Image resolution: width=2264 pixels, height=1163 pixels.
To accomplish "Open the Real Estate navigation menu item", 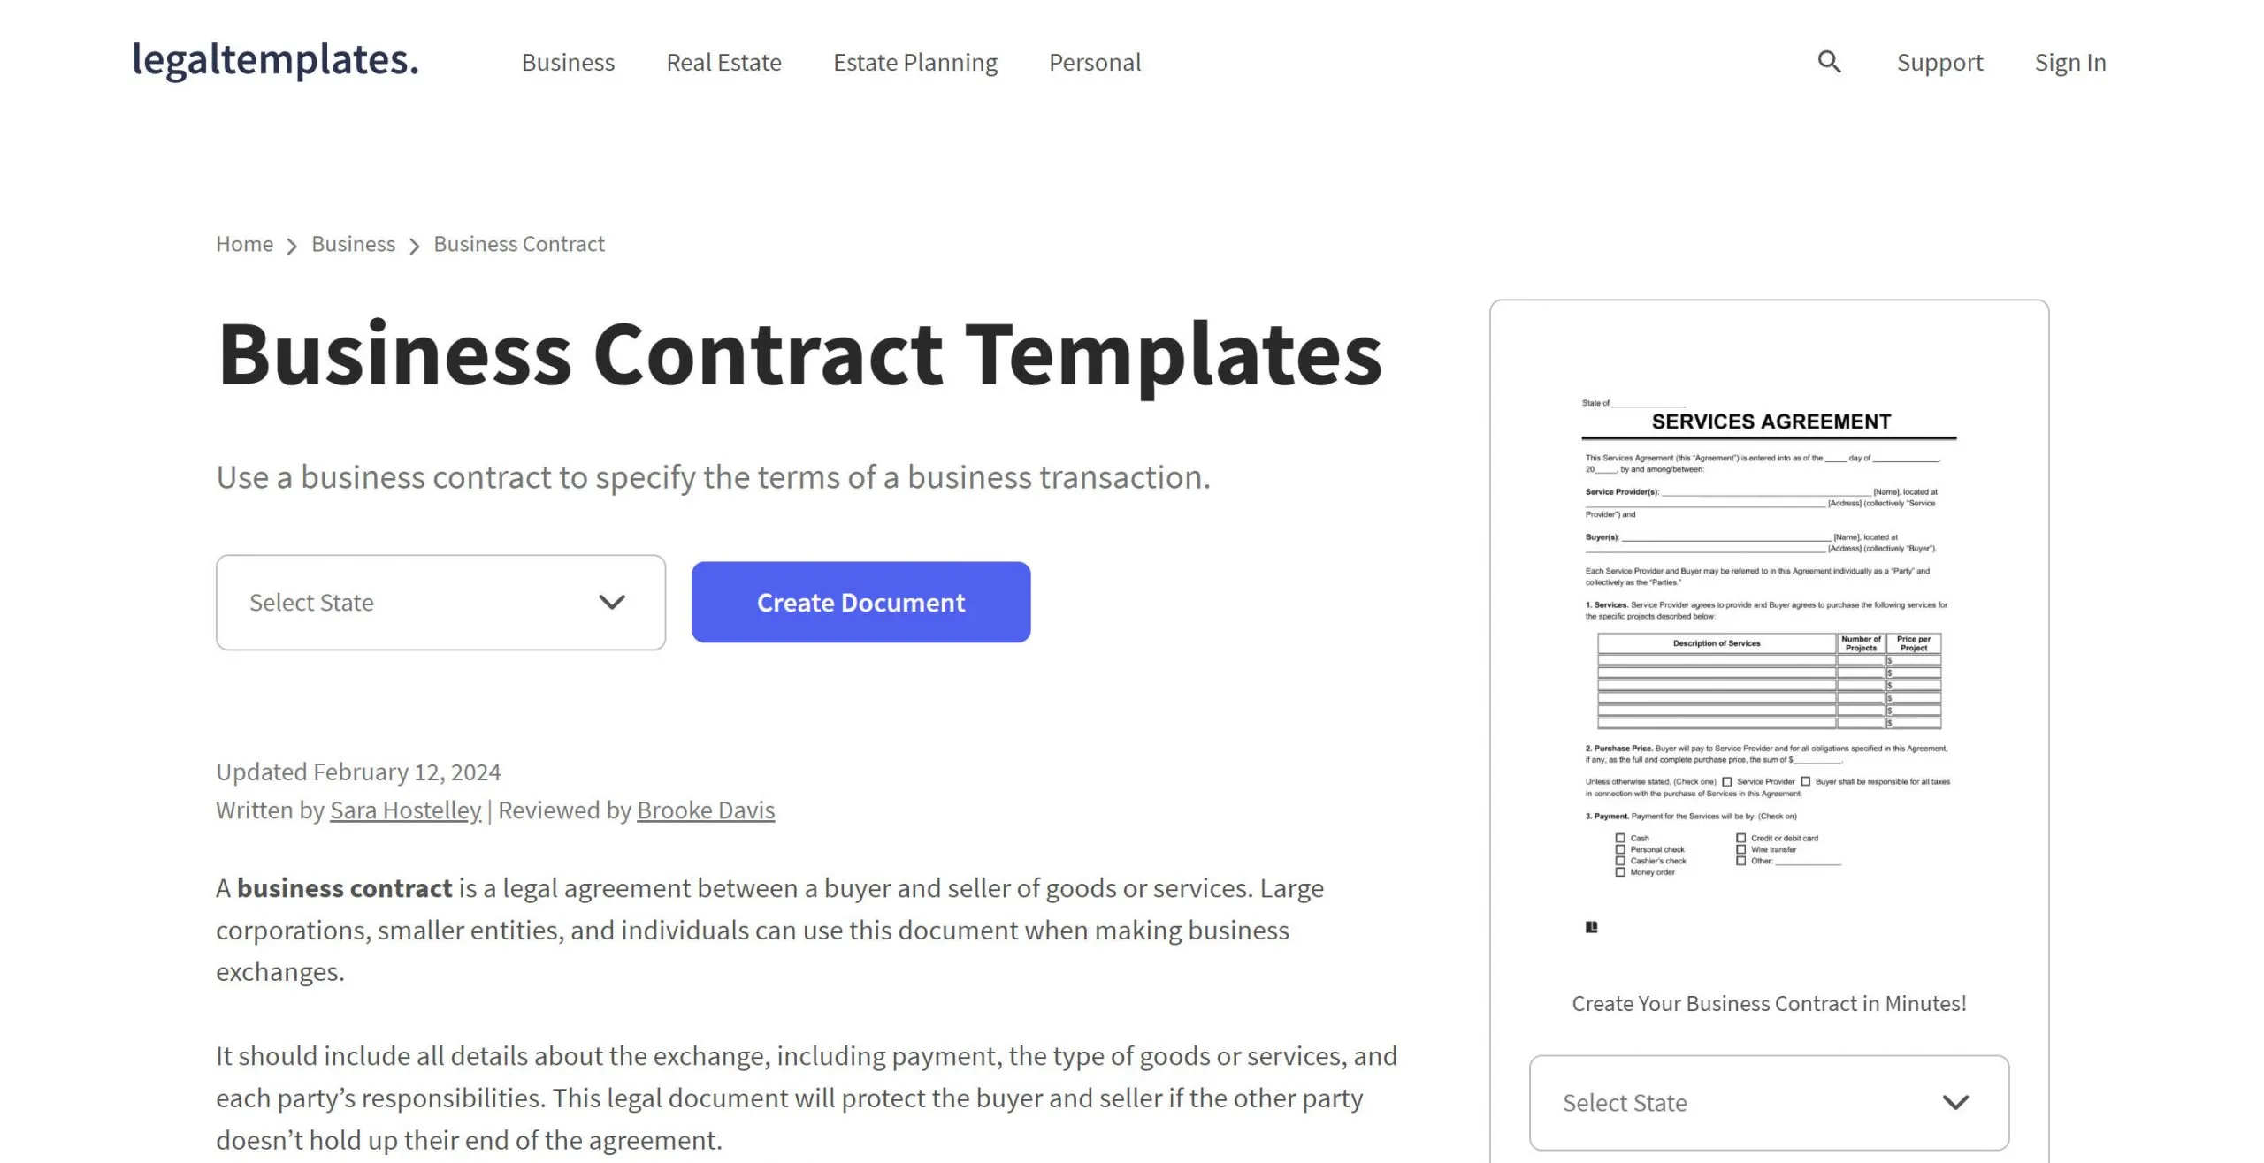I will click(723, 62).
